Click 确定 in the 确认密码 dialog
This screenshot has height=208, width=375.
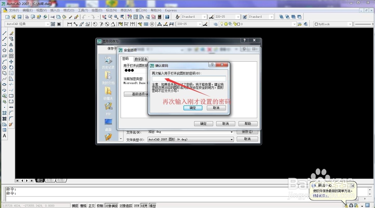point(193,108)
